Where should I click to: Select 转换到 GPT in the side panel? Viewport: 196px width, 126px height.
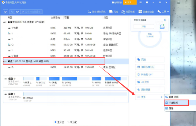(148, 75)
